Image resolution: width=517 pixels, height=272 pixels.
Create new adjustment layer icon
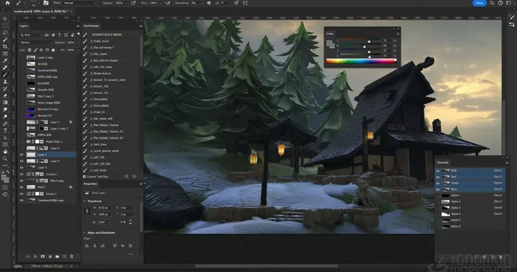point(50,256)
